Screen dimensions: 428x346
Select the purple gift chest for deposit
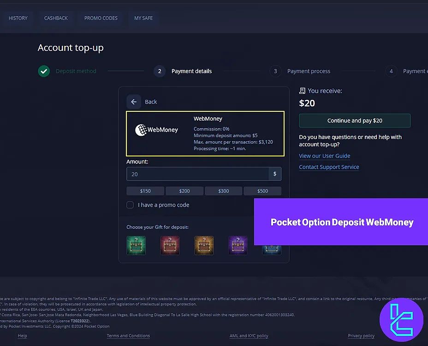point(238,245)
